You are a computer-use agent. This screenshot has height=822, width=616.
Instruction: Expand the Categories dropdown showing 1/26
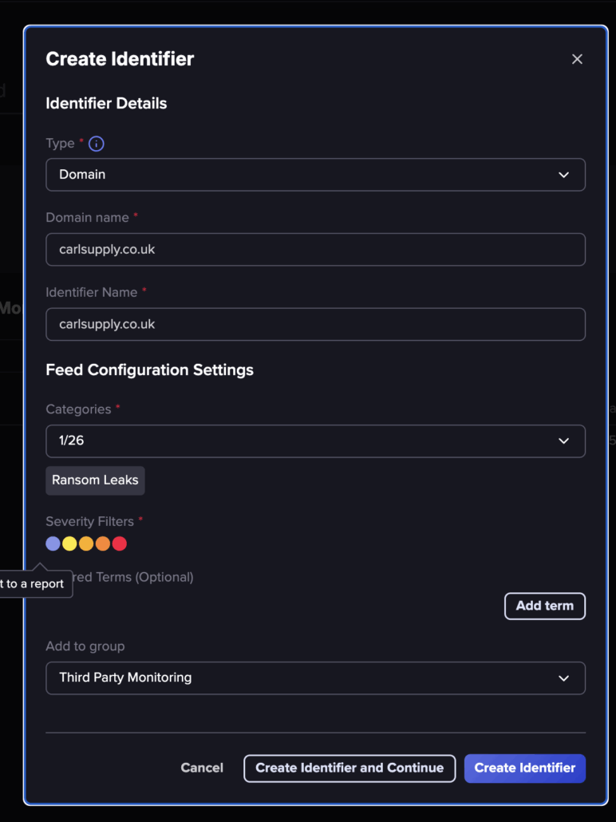(x=315, y=441)
